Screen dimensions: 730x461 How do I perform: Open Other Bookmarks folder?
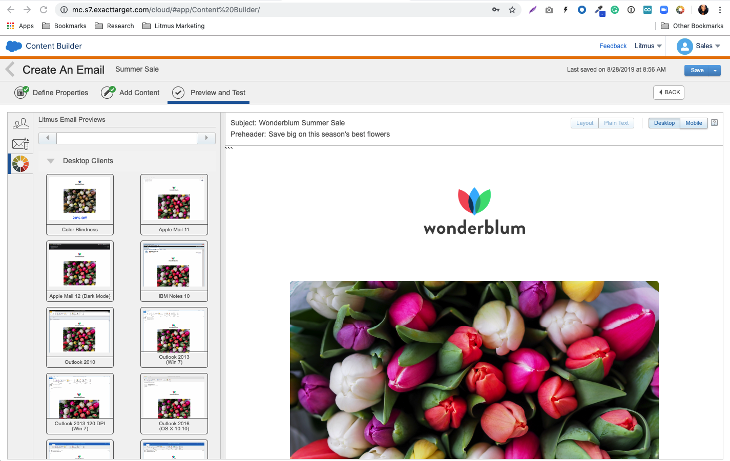point(692,26)
